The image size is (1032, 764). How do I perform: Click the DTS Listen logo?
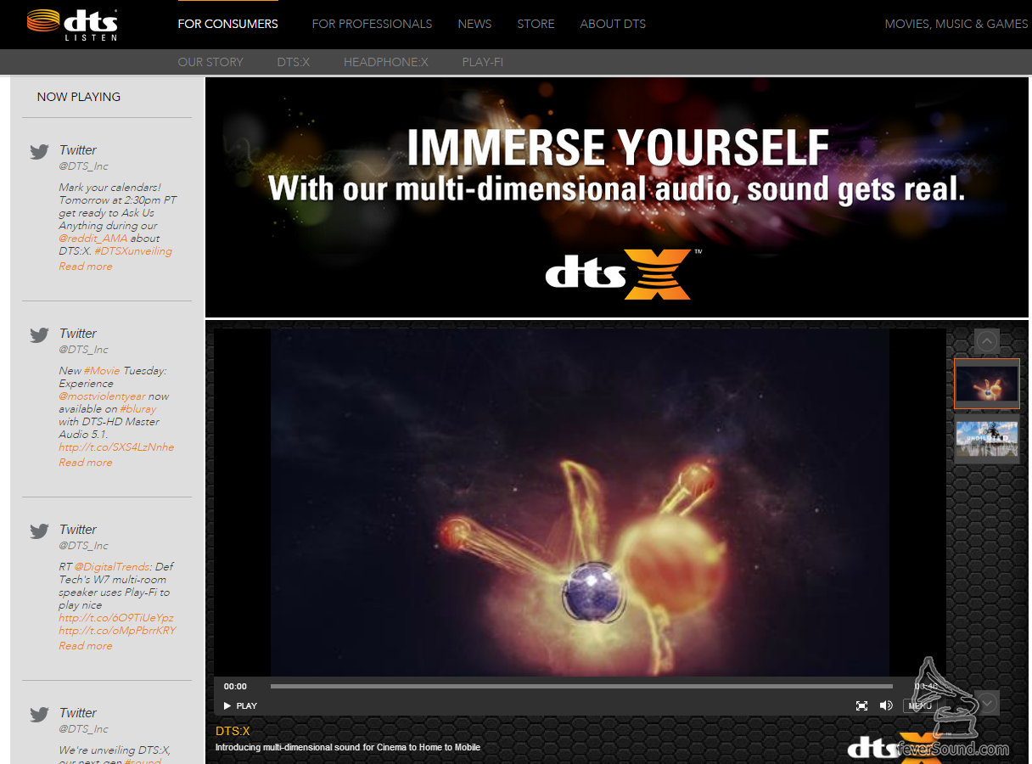[71, 24]
